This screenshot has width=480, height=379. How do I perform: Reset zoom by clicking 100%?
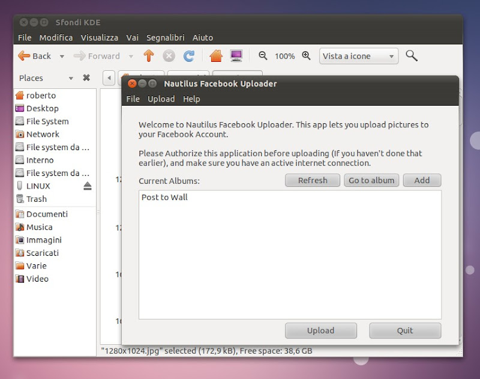[284, 56]
